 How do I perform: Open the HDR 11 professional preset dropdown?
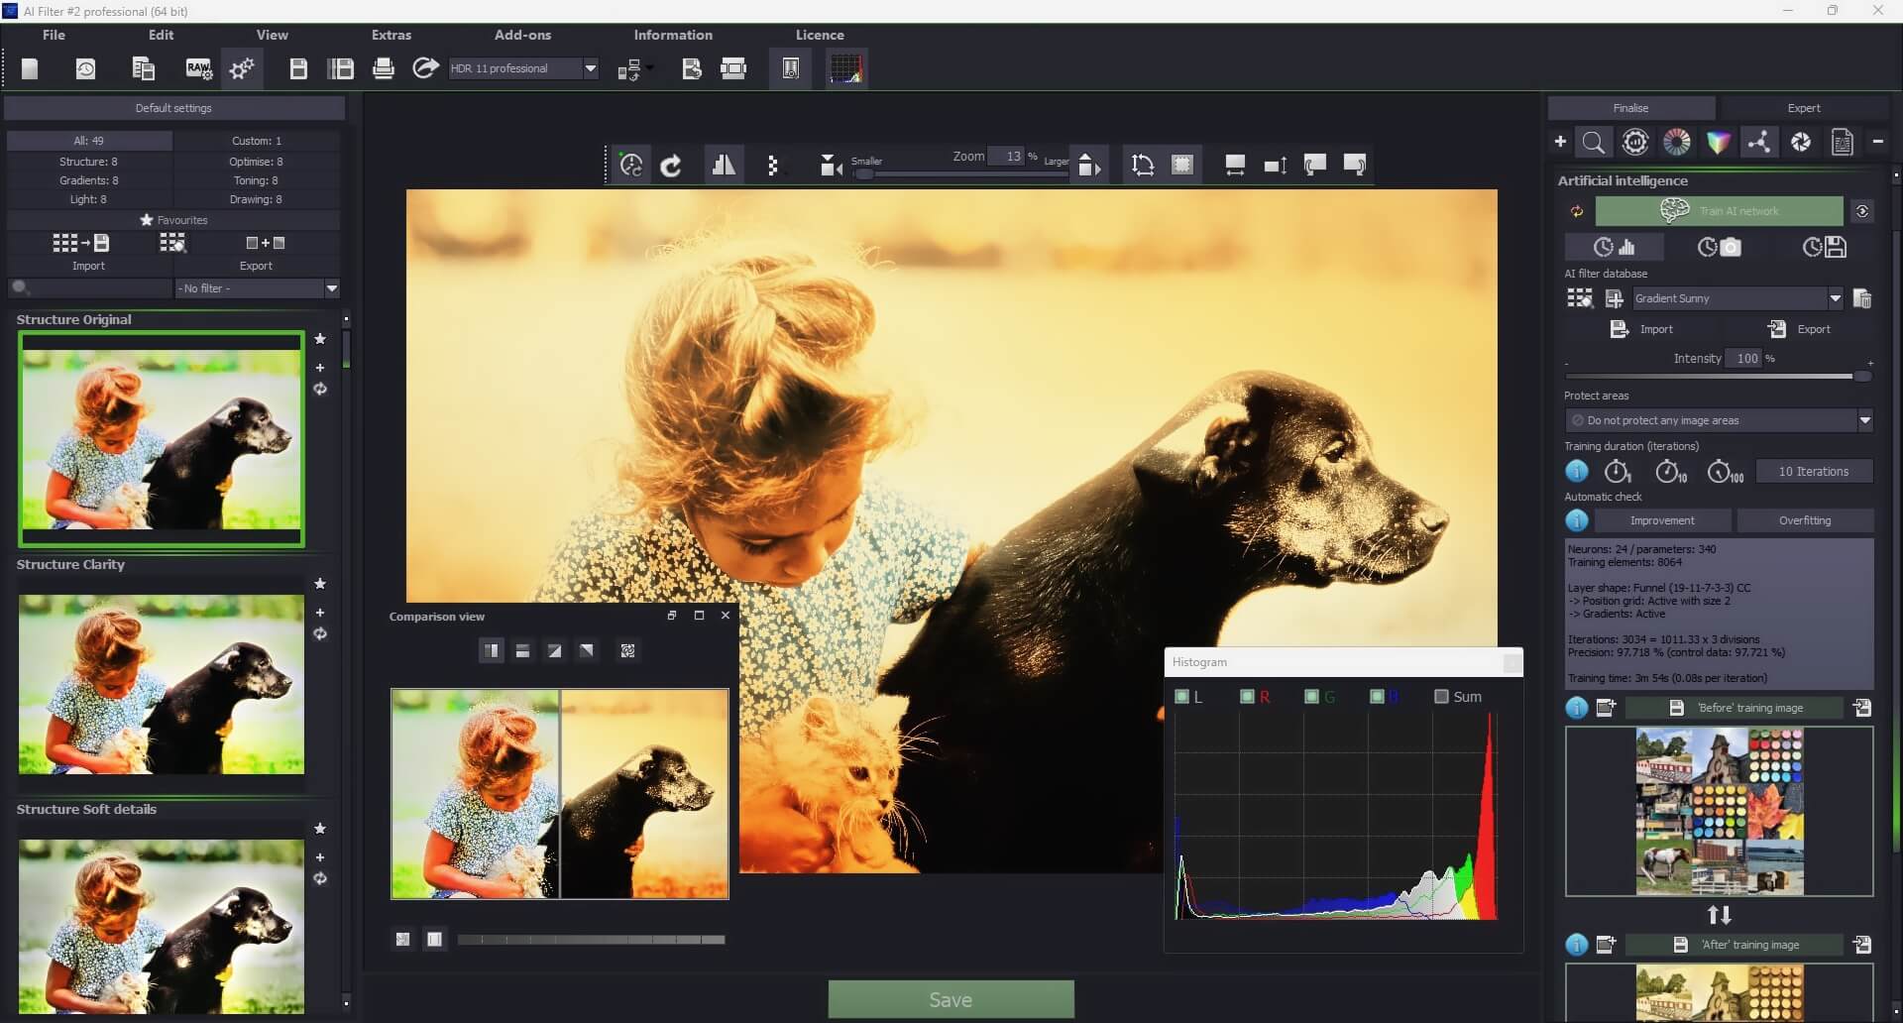(x=591, y=68)
